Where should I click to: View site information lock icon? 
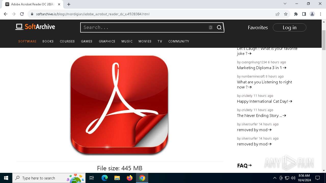(32, 14)
